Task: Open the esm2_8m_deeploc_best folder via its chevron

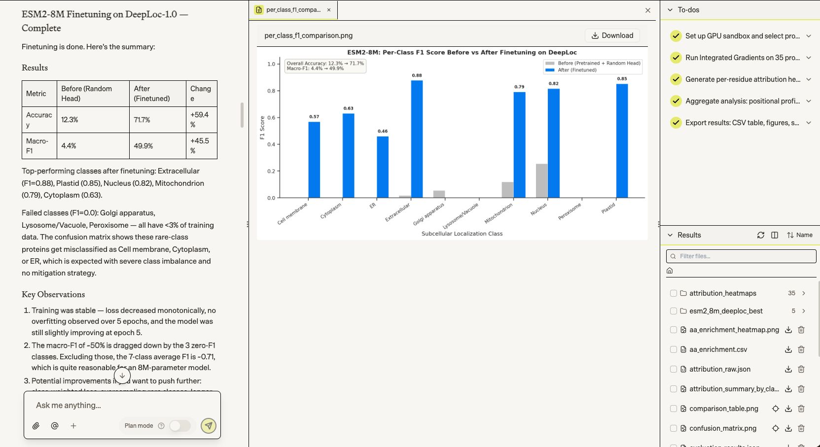Action: pos(804,311)
